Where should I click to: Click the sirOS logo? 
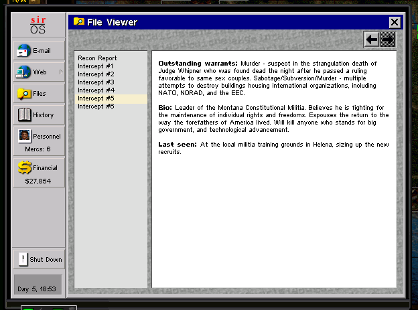[38, 25]
